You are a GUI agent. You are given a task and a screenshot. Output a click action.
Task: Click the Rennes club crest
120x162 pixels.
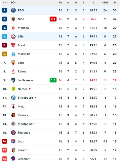(13, 115)
